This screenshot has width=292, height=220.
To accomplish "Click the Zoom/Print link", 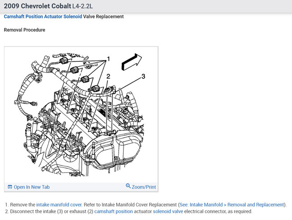I will point(144,187).
